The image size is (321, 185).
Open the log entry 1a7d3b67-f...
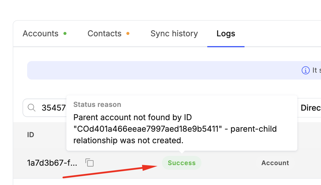pos(52,163)
